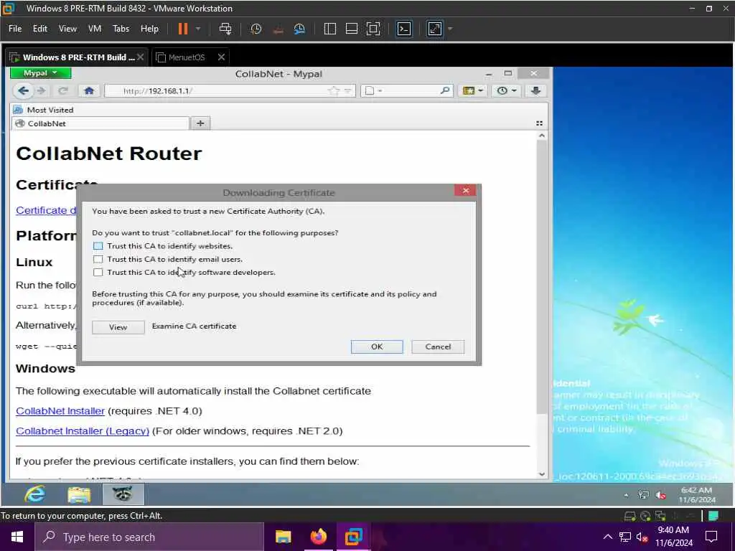Viewport: 735px width, 551px height.
Task: Open Internet Explorer in guest taskbar
Action: 35,494
